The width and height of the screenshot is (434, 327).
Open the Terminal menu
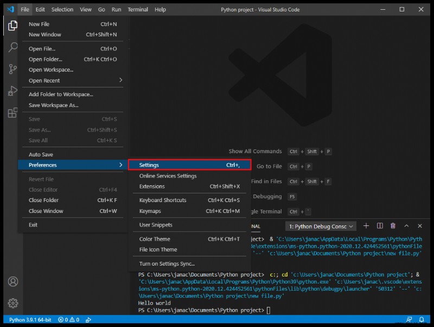coord(138,9)
